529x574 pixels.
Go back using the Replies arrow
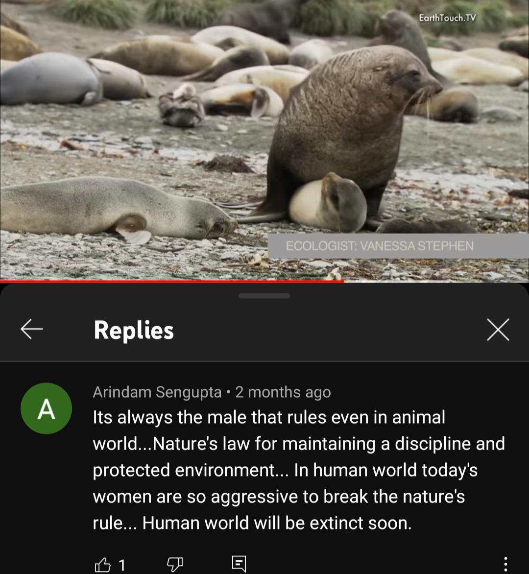pyautogui.click(x=31, y=329)
